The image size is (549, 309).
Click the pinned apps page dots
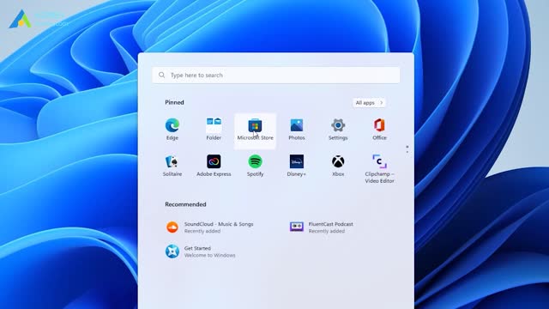pos(407,149)
